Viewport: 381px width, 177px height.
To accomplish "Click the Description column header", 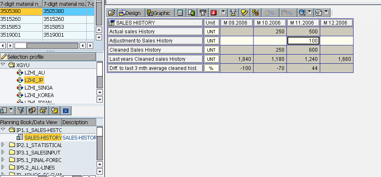I will tap(75, 122).
